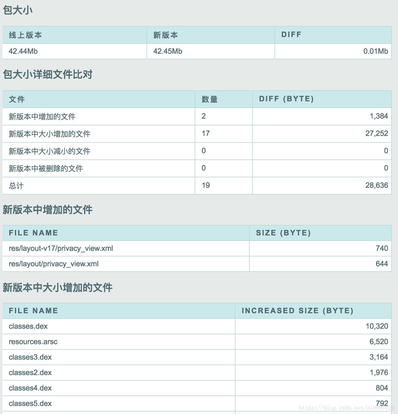Select the classes5.dex file name

tap(30, 403)
